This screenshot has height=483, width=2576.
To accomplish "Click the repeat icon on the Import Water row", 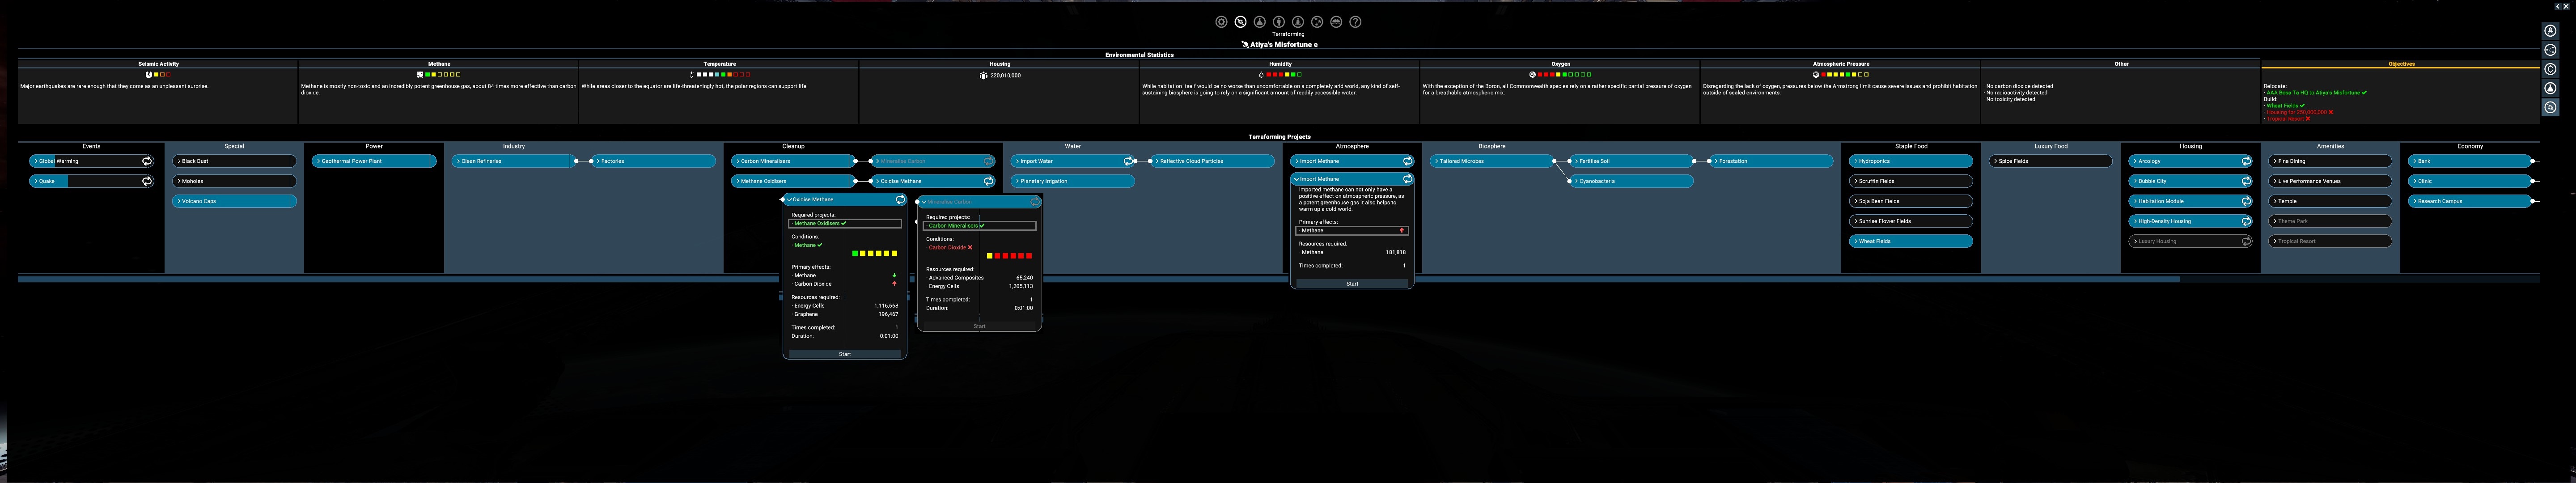I will (x=1128, y=161).
